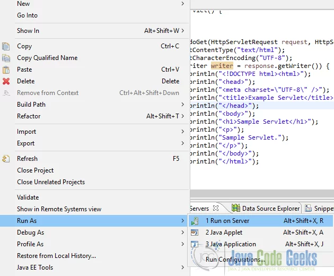Click the Paste clipboard icon
Screen dimensions: 334x276
[6, 70]
